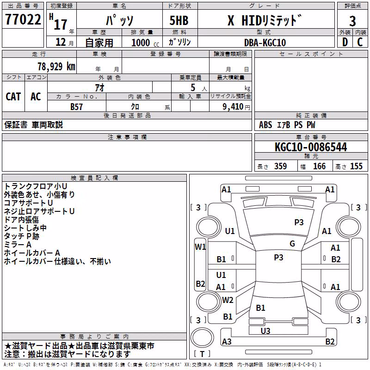Select the mileage value 78,929 km

(x=56, y=66)
